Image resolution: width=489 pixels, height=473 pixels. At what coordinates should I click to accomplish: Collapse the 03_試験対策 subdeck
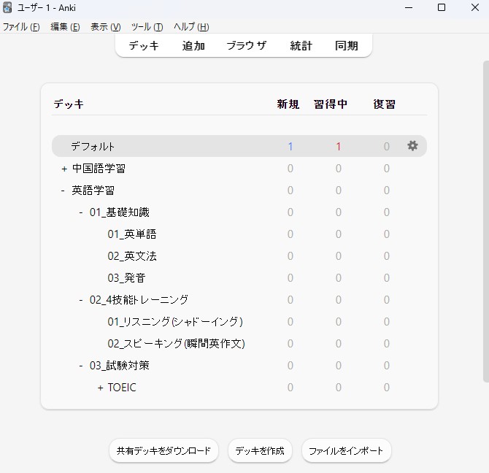[81, 366]
